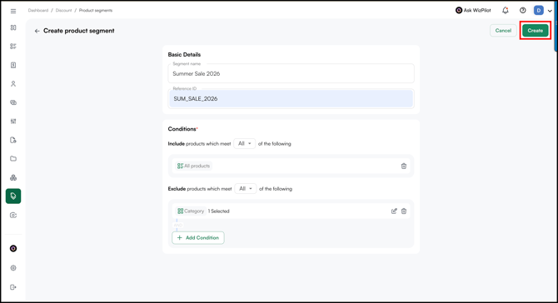Go back using the arrow beside Create product segment
The height and width of the screenshot is (303, 558).
tap(37, 31)
